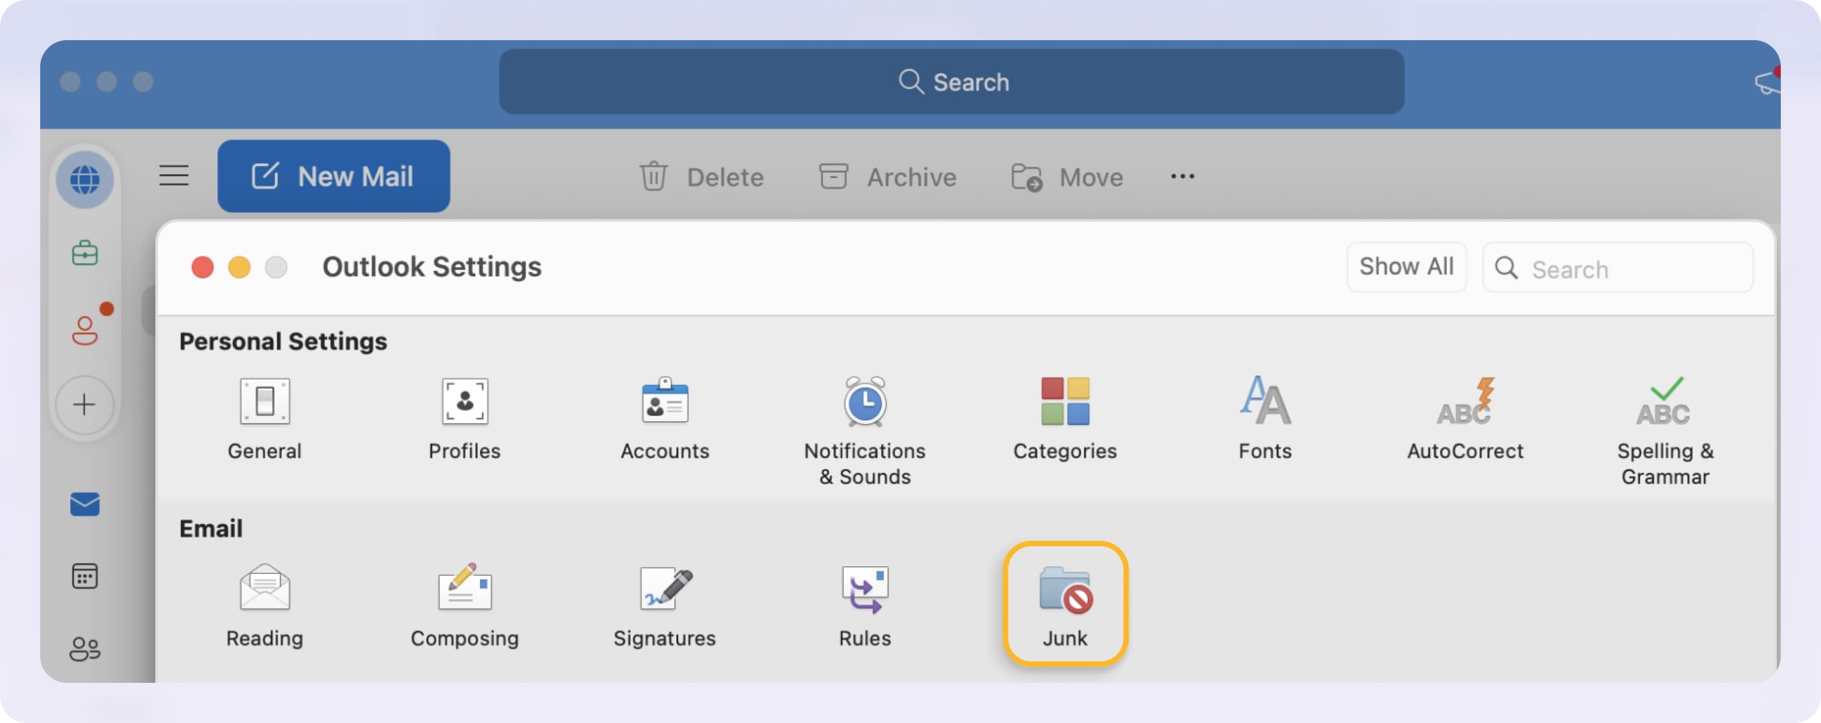Viewport: 1821px width, 723px height.
Task: Select the Calendar icon in the sidebar
Action: coord(85,574)
